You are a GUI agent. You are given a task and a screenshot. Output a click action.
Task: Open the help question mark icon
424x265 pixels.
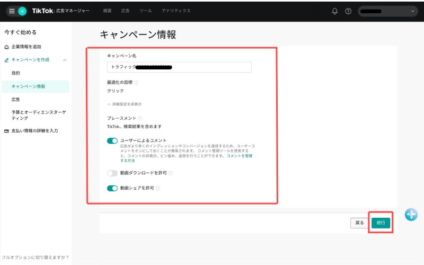click(348, 11)
